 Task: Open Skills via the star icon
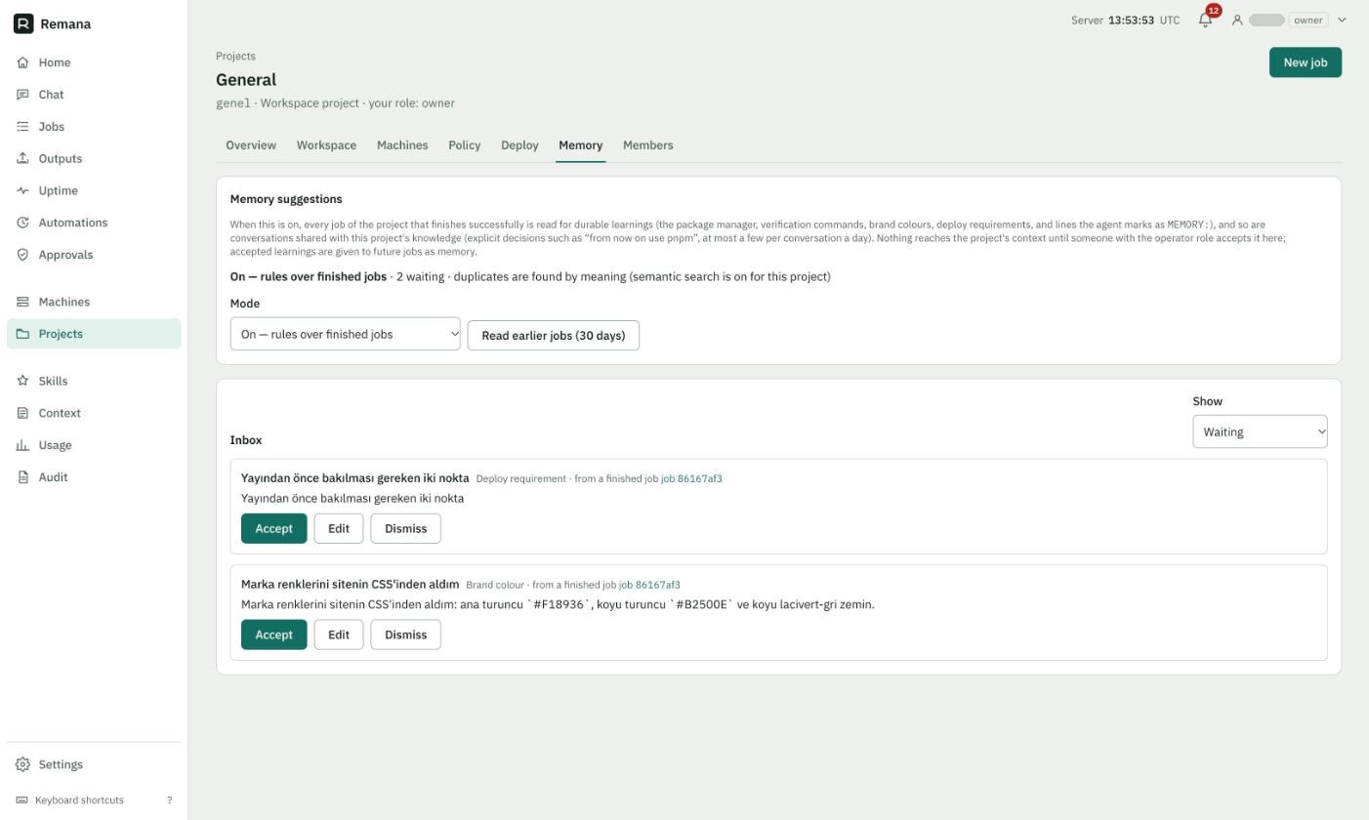tap(22, 381)
